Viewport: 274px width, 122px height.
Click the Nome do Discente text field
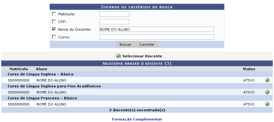click(x=157, y=29)
